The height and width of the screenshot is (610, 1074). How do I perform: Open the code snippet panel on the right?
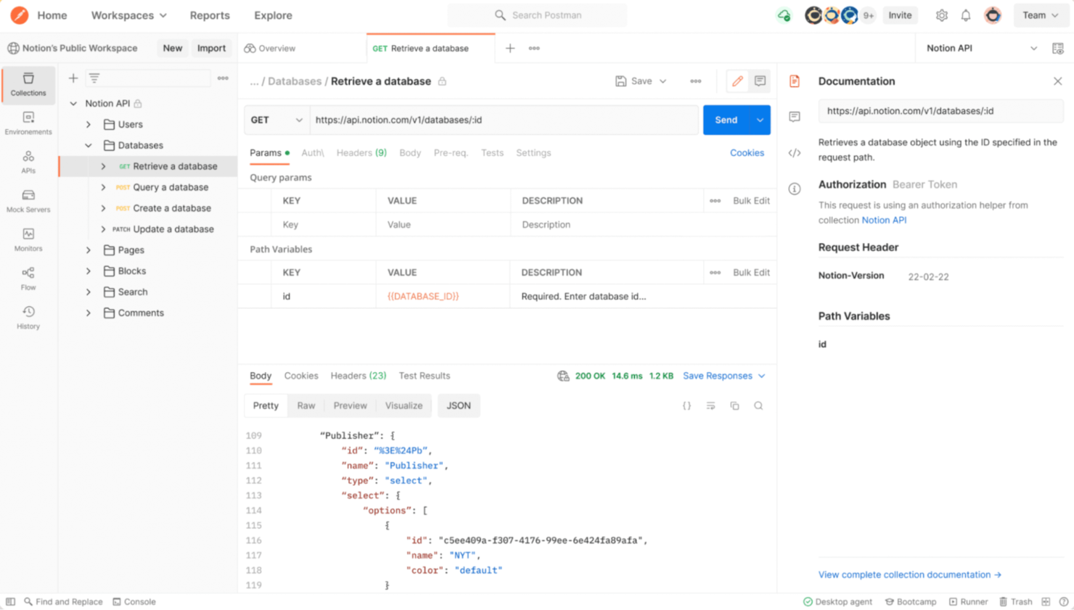[794, 152]
